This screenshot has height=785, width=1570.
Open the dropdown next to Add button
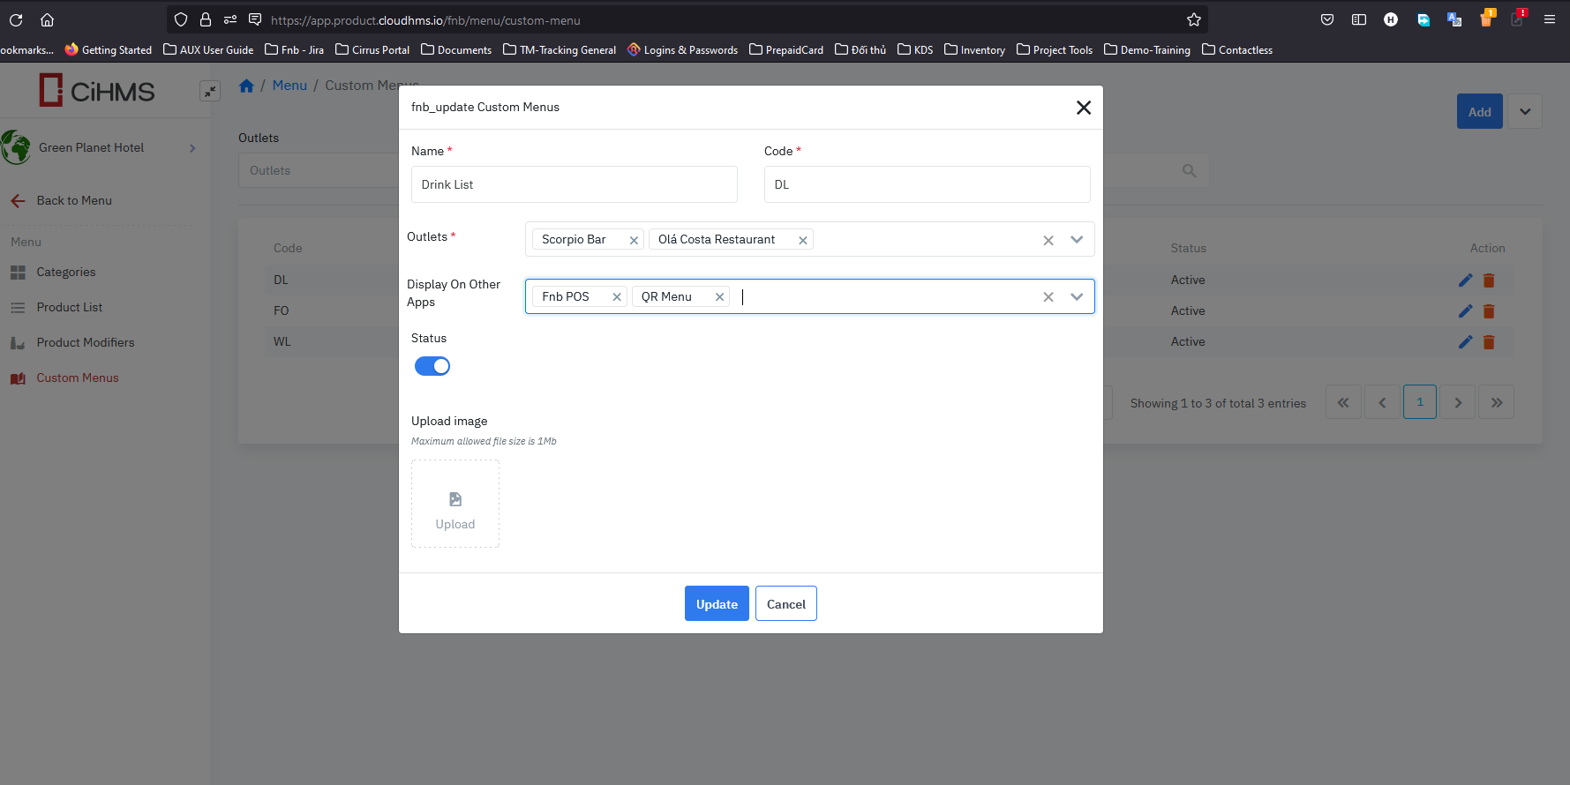click(1524, 112)
